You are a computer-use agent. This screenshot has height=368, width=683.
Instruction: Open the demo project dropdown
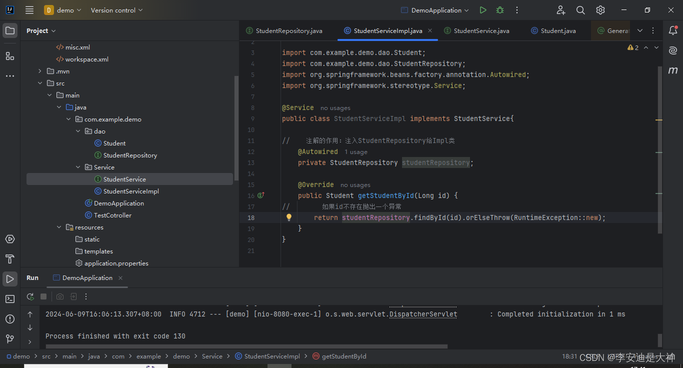click(62, 10)
